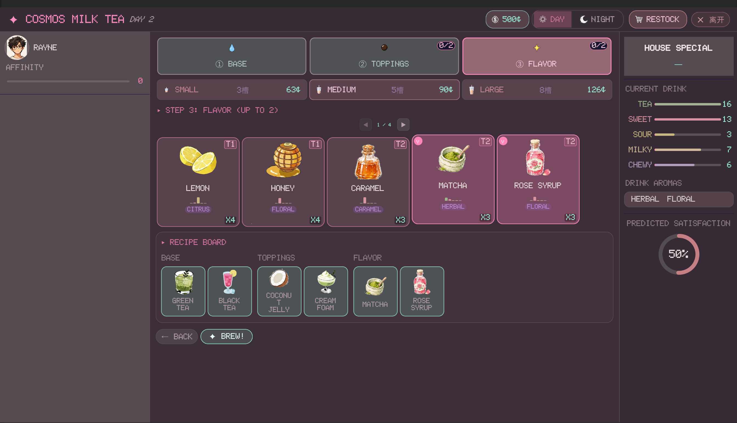
Task: Switch to Day mode
Action: coord(552,19)
